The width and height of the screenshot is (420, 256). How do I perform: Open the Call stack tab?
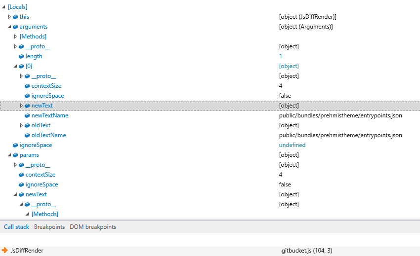coord(16,227)
